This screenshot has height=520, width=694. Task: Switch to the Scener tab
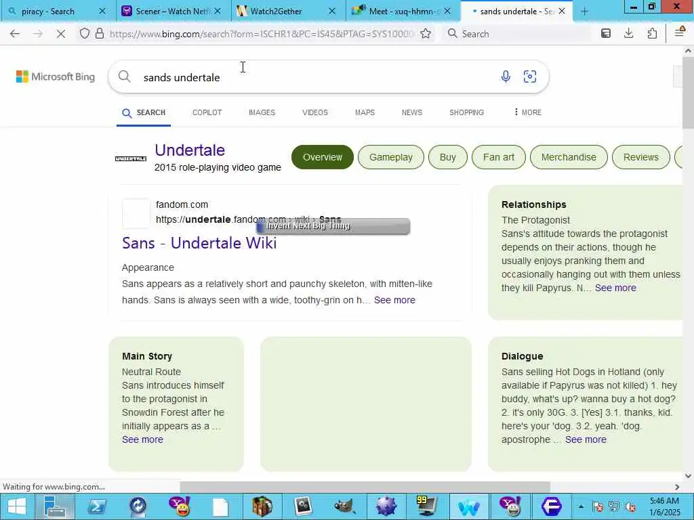(173, 11)
